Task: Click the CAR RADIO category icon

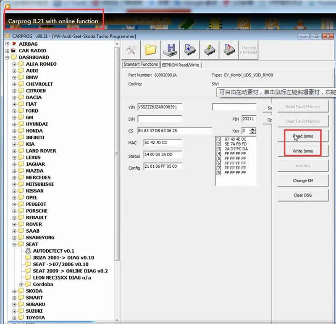Action: pos(13,50)
